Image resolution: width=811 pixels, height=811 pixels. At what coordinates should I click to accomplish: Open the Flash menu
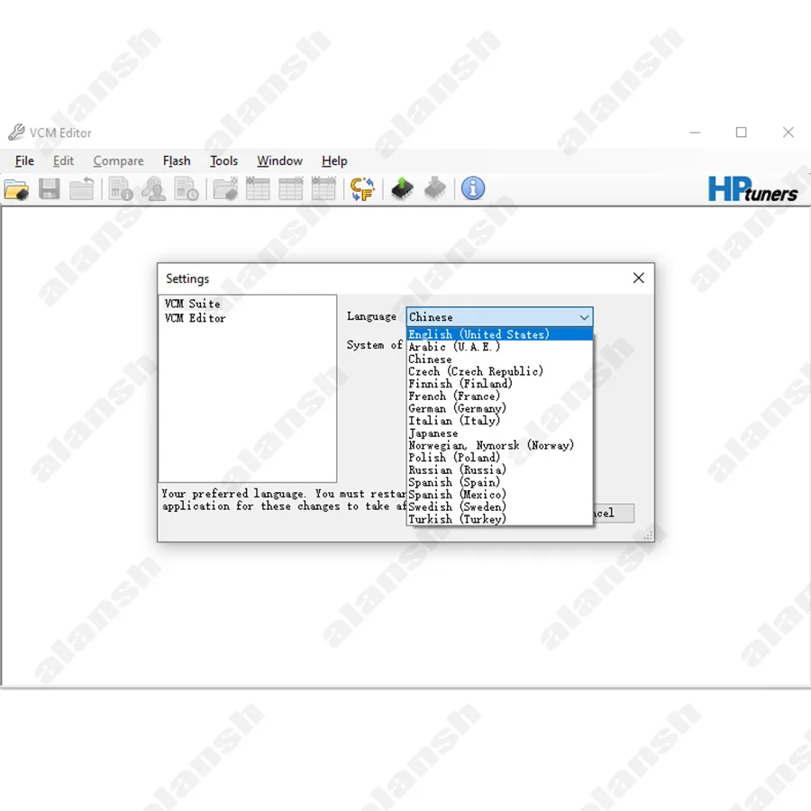pyautogui.click(x=177, y=161)
